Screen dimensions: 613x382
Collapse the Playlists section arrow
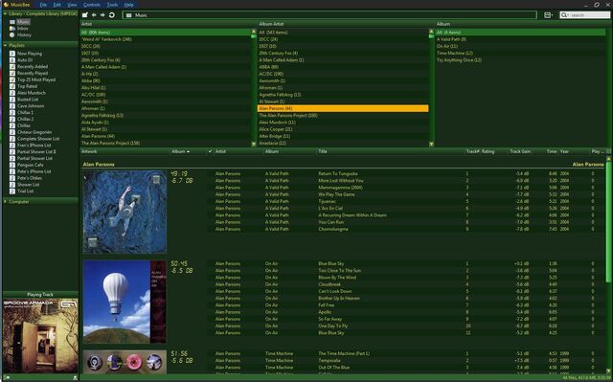(5, 45)
